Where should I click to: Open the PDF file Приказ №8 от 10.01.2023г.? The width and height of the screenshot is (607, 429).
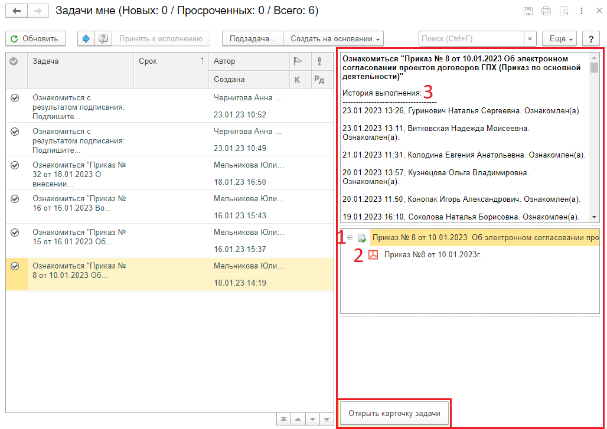[x=432, y=255]
